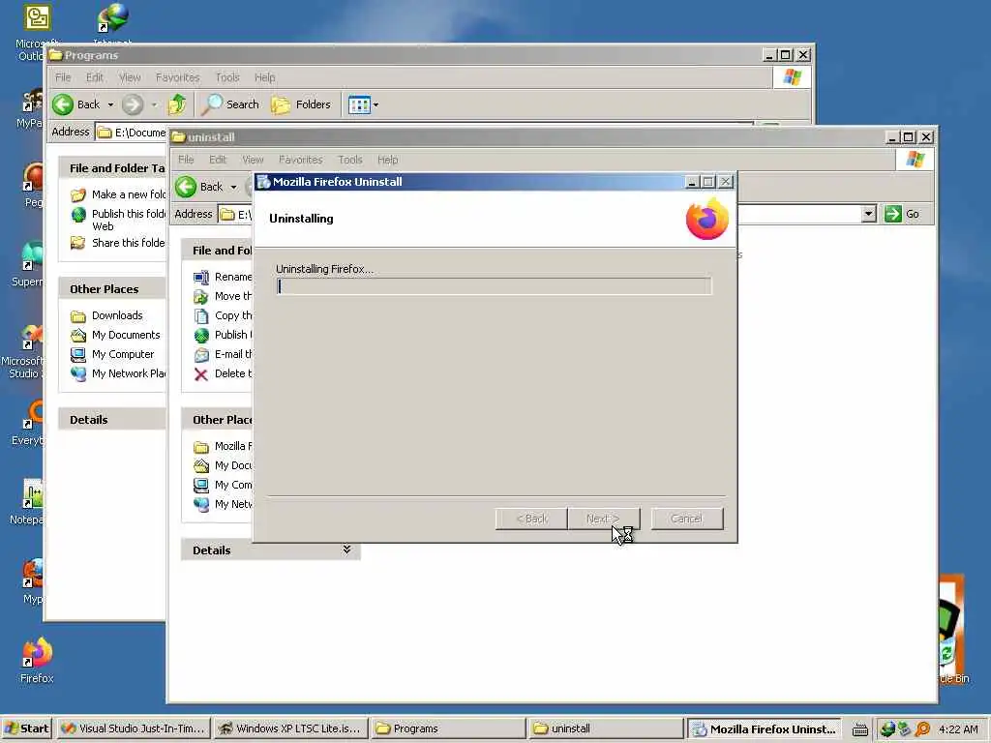Click the Firefox logo in uninstall dialog
Screen dimensions: 991x743
point(707,219)
